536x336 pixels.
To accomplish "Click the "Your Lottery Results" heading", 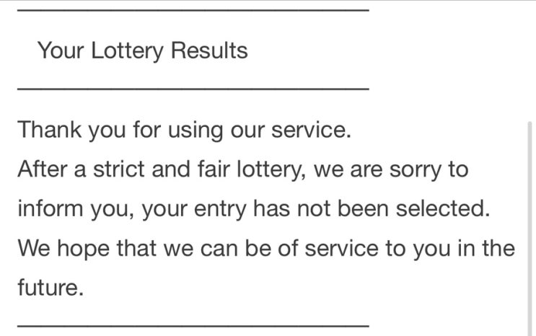I will tap(143, 51).
